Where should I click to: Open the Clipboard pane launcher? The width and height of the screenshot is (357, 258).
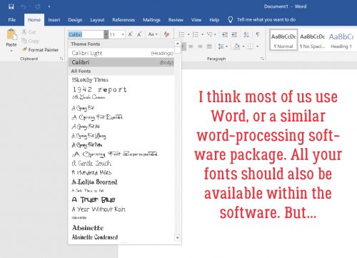tap(61, 59)
